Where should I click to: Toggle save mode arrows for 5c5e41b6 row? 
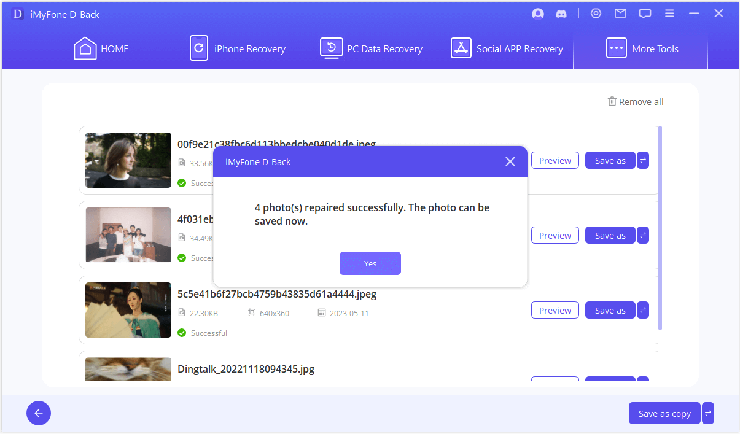(x=643, y=310)
